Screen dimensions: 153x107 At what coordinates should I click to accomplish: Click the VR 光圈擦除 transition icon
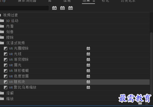(x=6, y=48)
